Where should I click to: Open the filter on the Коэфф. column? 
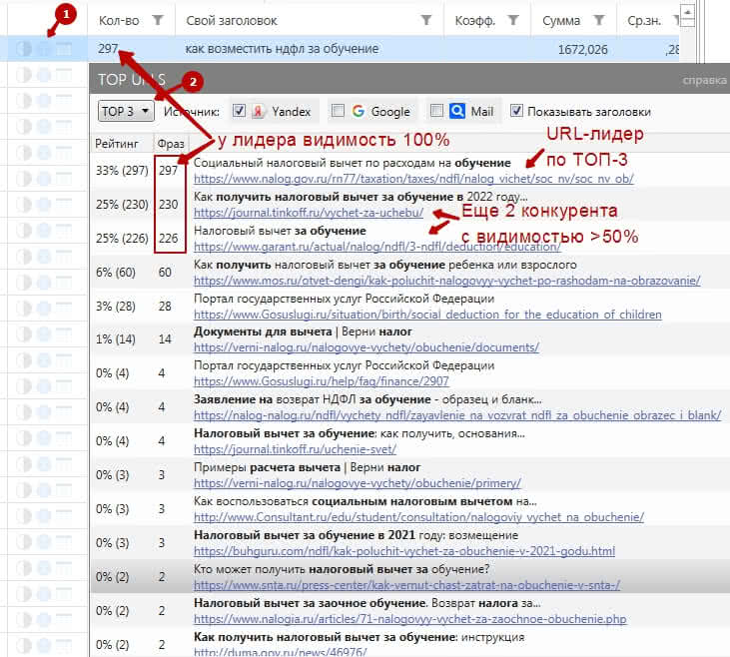coord(513,20)
